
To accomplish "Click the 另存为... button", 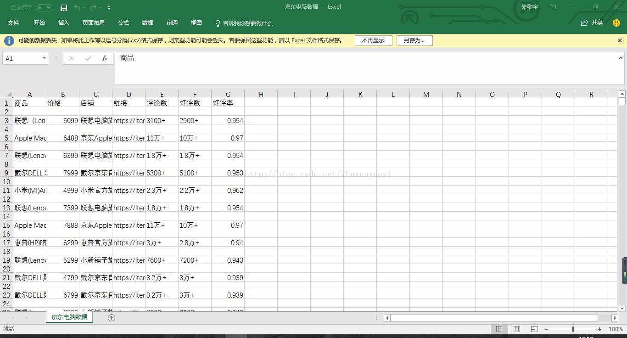I will (414, 40).
